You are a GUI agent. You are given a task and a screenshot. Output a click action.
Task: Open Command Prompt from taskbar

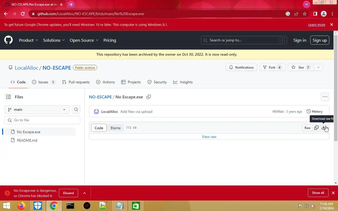click(x=70, y=206)
